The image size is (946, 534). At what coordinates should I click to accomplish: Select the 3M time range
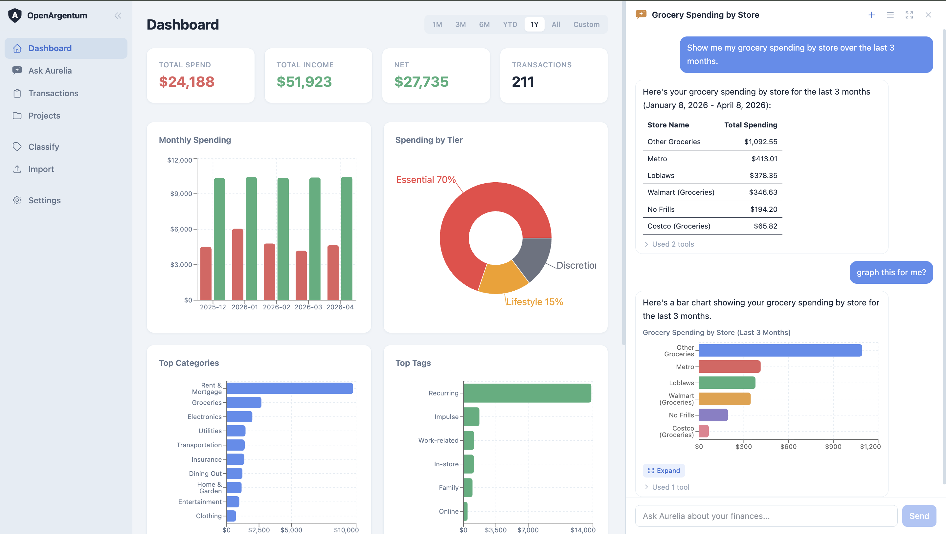click(x=461, y=24)
